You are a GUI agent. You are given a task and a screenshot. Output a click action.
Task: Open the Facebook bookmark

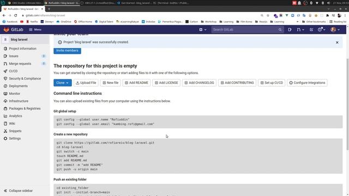pos(10,22)
